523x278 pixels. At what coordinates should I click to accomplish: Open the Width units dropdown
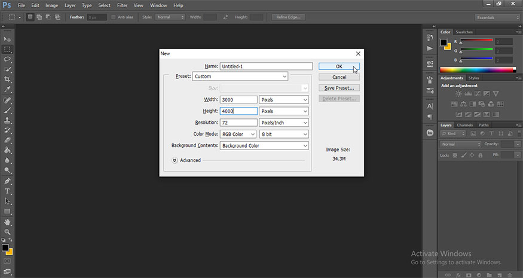(284, 99)
